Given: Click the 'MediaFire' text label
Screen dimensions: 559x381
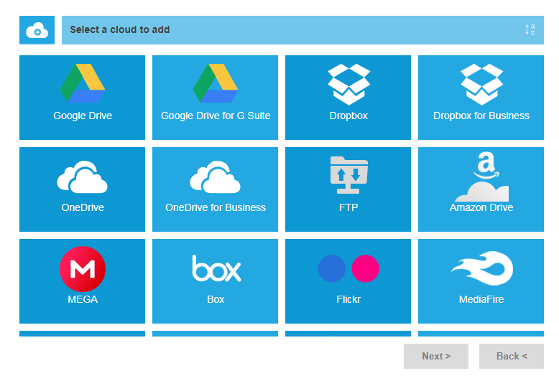Looking at the screenshot, I should (481, 299).
